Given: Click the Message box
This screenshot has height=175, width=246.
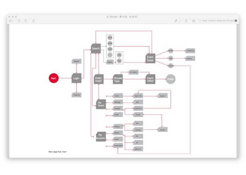Looking at the screenshot, I should click(x=118, y=102).
